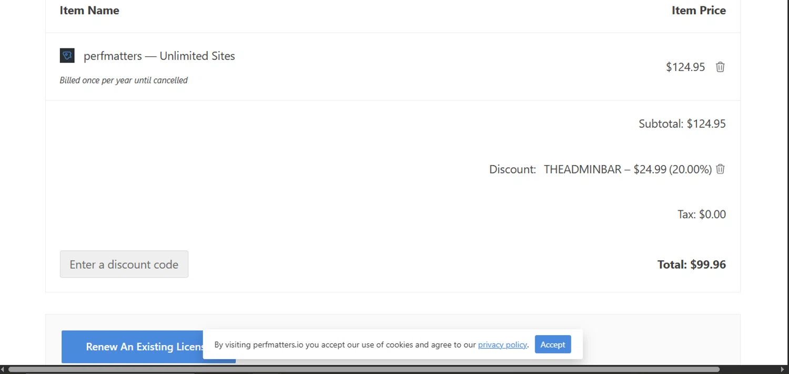789x374 pixels.
Task: Open the privacy policy link
Action: [502, 345]
